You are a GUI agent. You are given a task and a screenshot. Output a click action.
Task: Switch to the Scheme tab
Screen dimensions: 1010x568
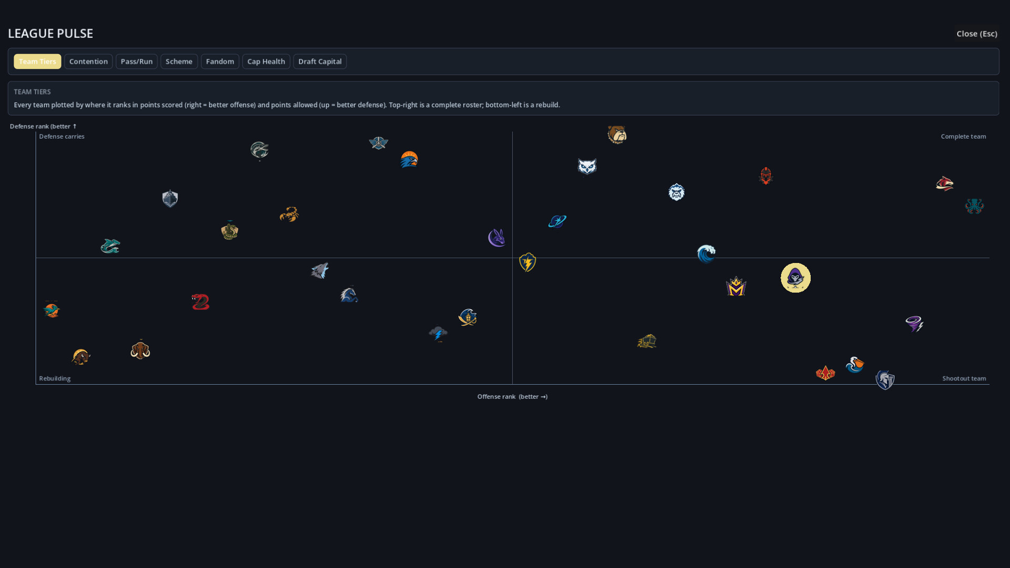(x=179, y=62)
